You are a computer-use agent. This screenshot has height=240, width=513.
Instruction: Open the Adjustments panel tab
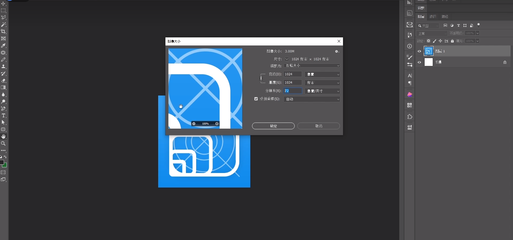point(421,8)
